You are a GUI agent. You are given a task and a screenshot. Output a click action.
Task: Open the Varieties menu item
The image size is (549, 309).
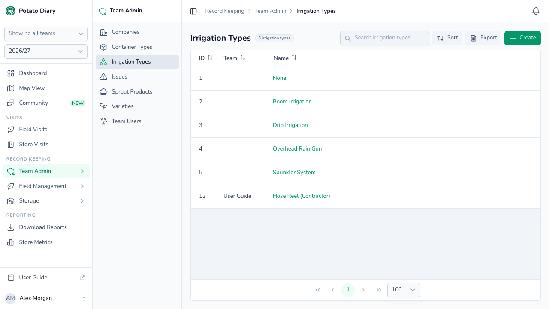(x=137, y=106)
